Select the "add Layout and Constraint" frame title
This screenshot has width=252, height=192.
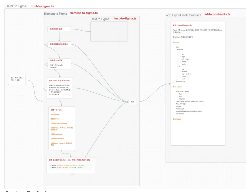[x=184, y=15]
